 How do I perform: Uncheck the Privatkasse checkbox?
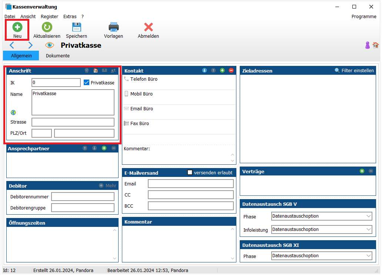86,82
